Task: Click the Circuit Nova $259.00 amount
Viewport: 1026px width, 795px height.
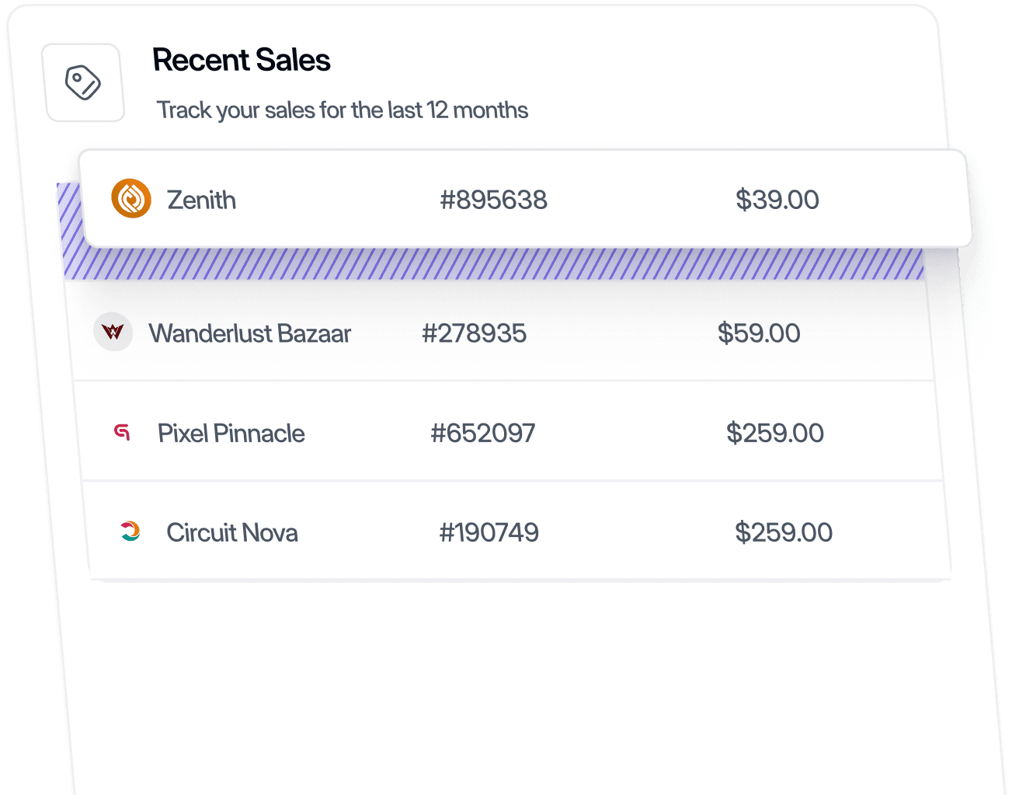Action: [x=783, y=532]
